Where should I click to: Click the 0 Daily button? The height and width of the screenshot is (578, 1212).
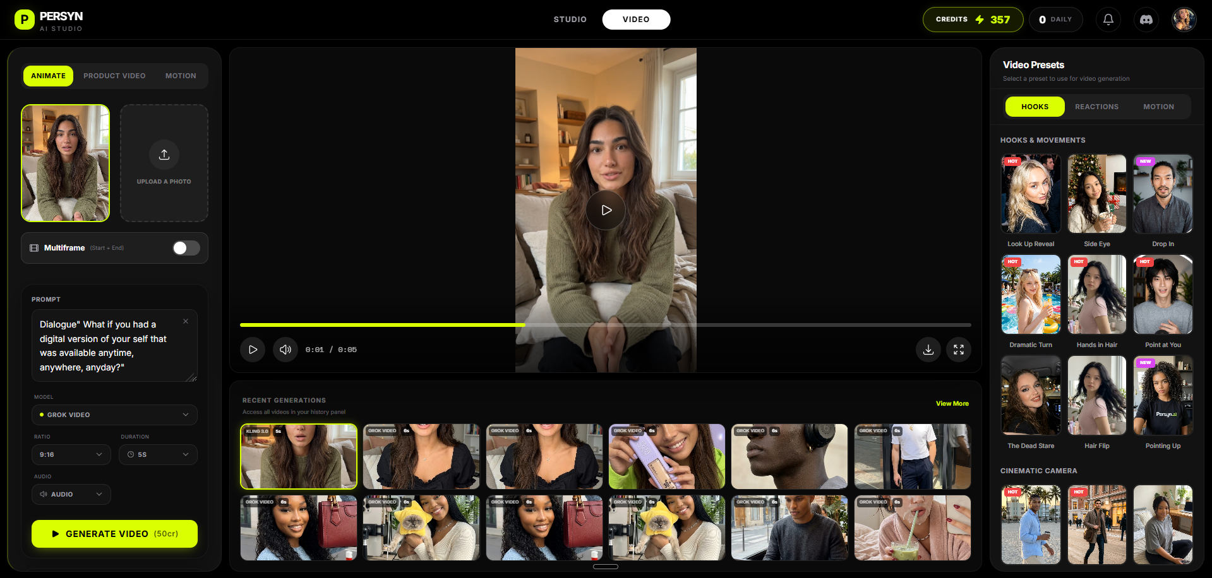coord(1055,20)
